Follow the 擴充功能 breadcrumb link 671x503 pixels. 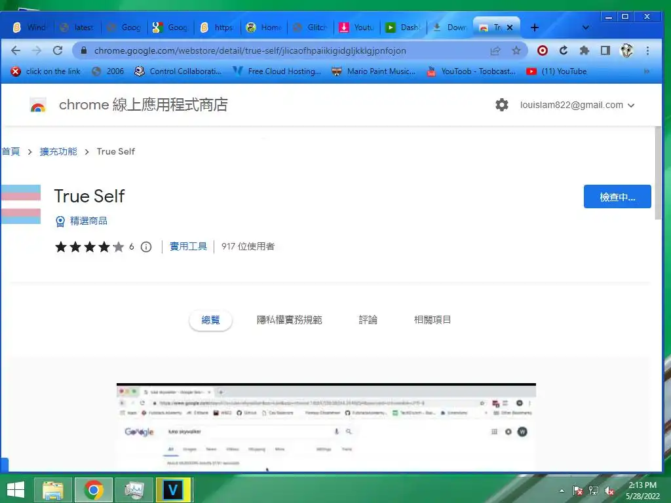[x=58, y=151]
